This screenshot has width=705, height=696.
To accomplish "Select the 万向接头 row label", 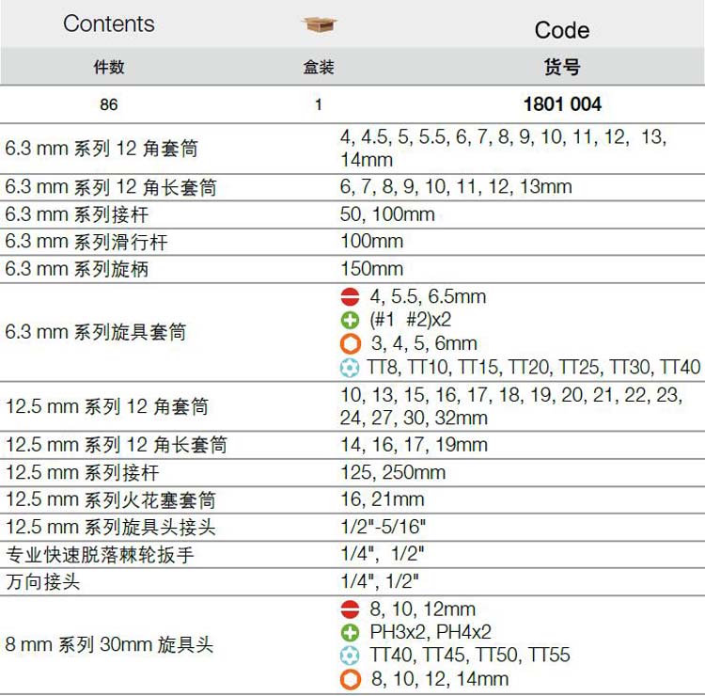I will click(x=43, y=582).
